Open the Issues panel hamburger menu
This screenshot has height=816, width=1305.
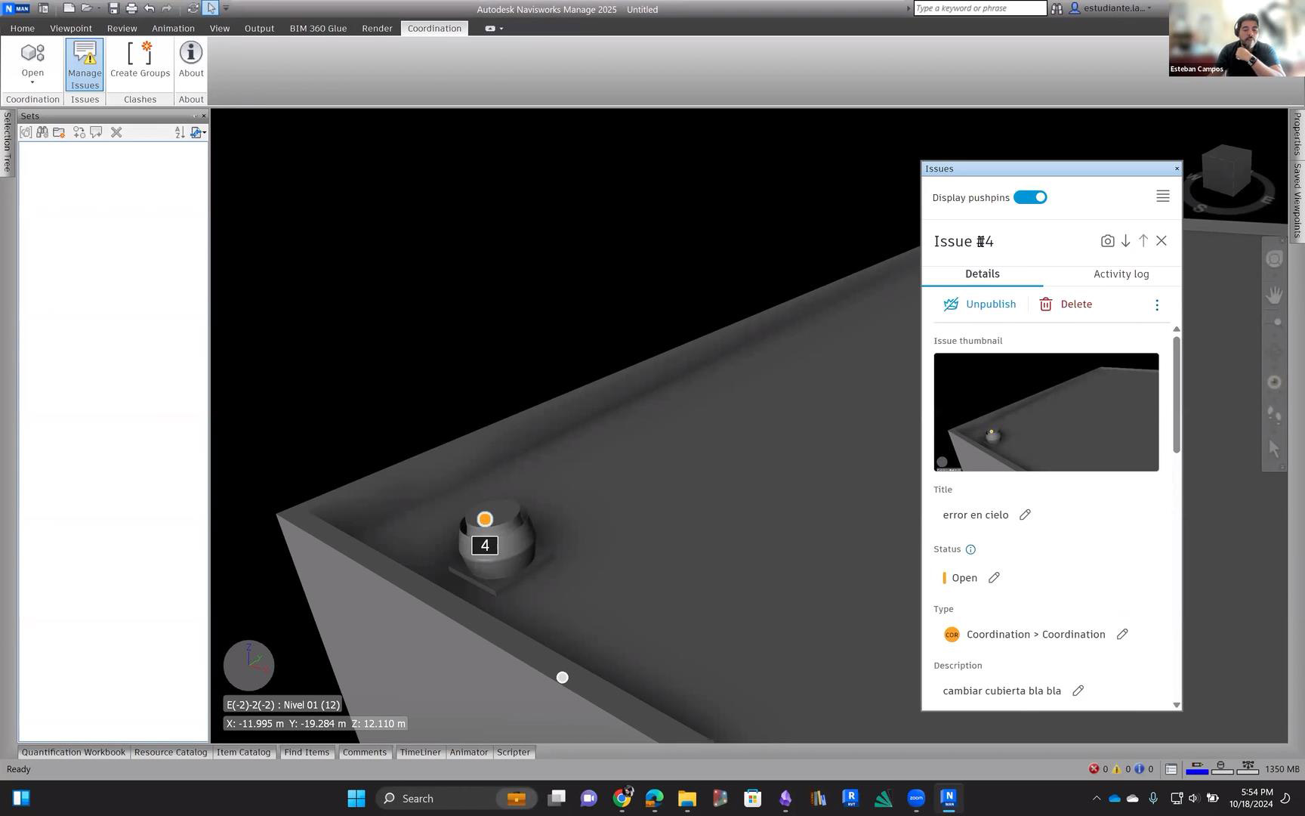point(1162,196)
